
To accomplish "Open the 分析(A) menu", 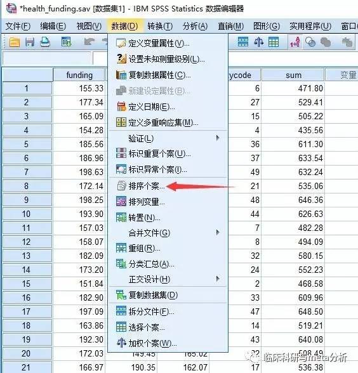I will click(196, 26).
